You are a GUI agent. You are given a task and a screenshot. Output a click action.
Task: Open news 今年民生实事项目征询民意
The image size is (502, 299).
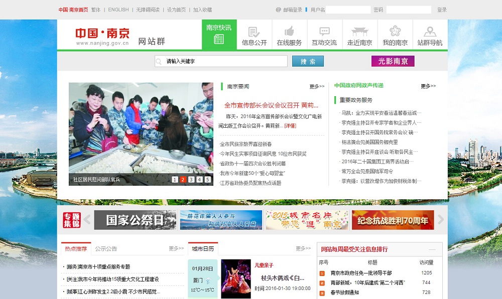[263, 154]
